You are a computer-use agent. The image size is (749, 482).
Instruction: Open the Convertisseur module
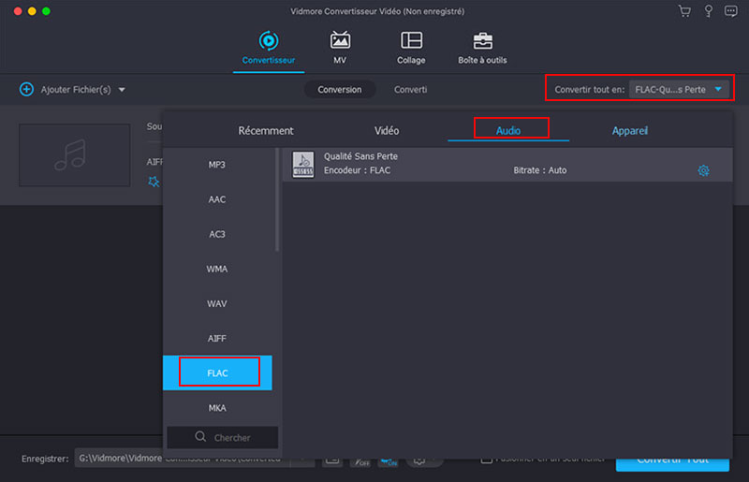coord(268,47)
